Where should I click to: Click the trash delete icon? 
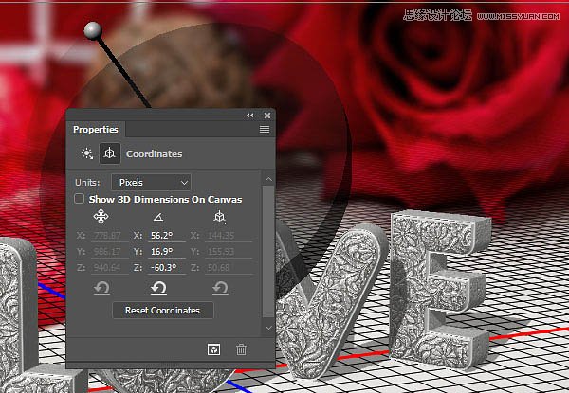(241, 349)
